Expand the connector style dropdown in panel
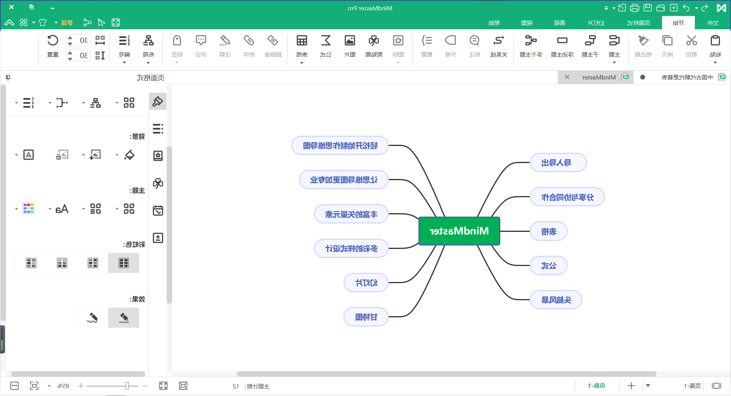This screenshot has width=731, height=396. [50, 103]
